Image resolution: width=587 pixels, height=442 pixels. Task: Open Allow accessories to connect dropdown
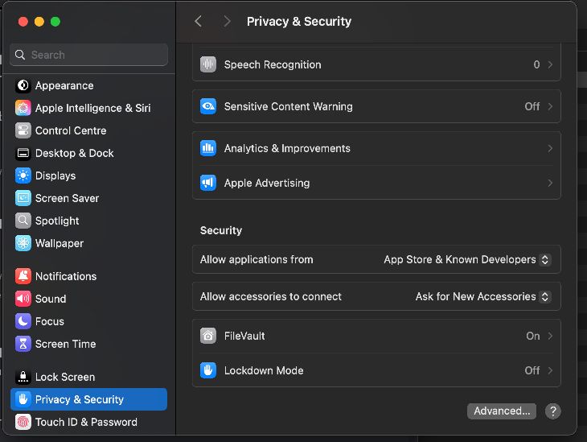[x=482, y=296]
